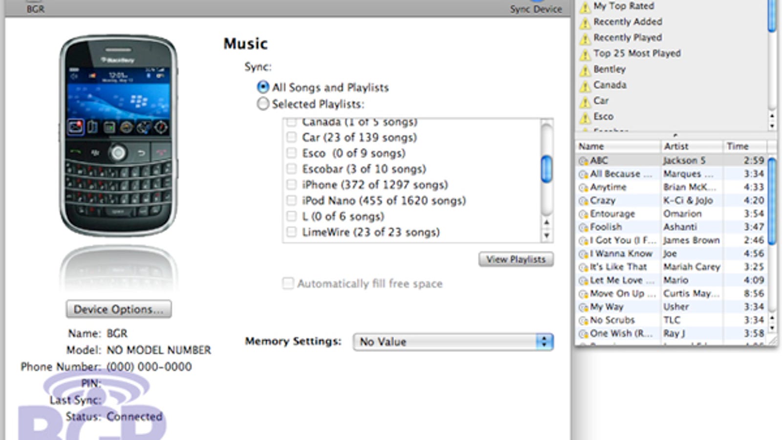Click the icon beside Crazy song
The image size is (782, 440).
(x=583, y=200)
